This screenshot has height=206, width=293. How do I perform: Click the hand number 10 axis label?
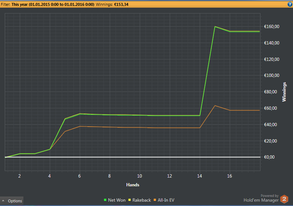tap(139, 176)
